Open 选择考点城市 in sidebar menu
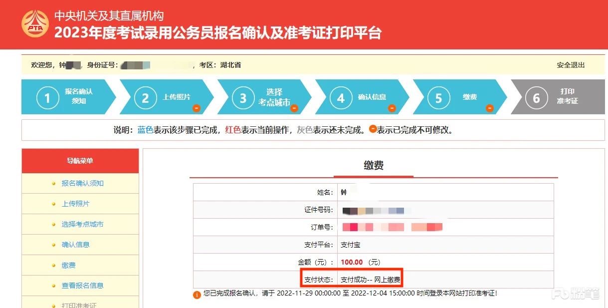 pos(82,224)
